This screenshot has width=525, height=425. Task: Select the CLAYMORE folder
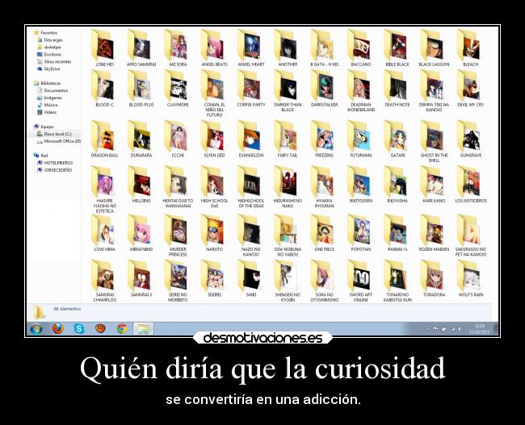pos(178,89)
